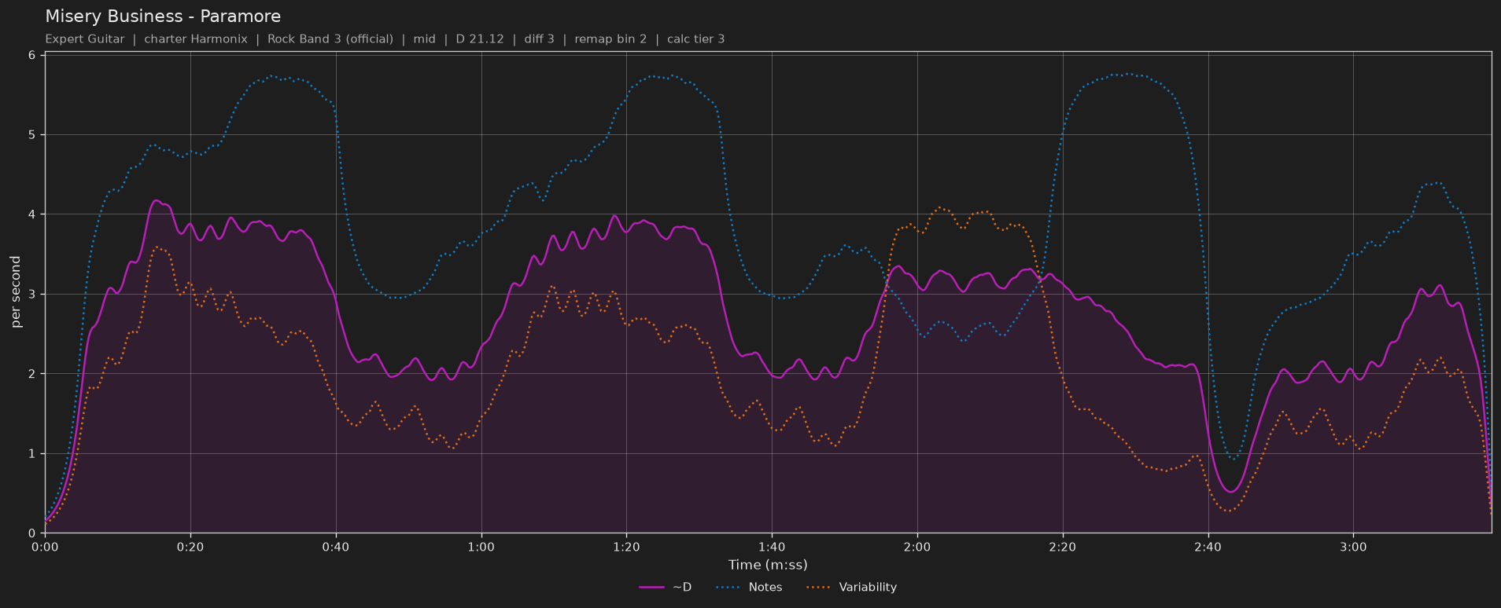Click the x-axis tick label "0:40"
Screen dimensions: 1501x608
tap(336, 546)
